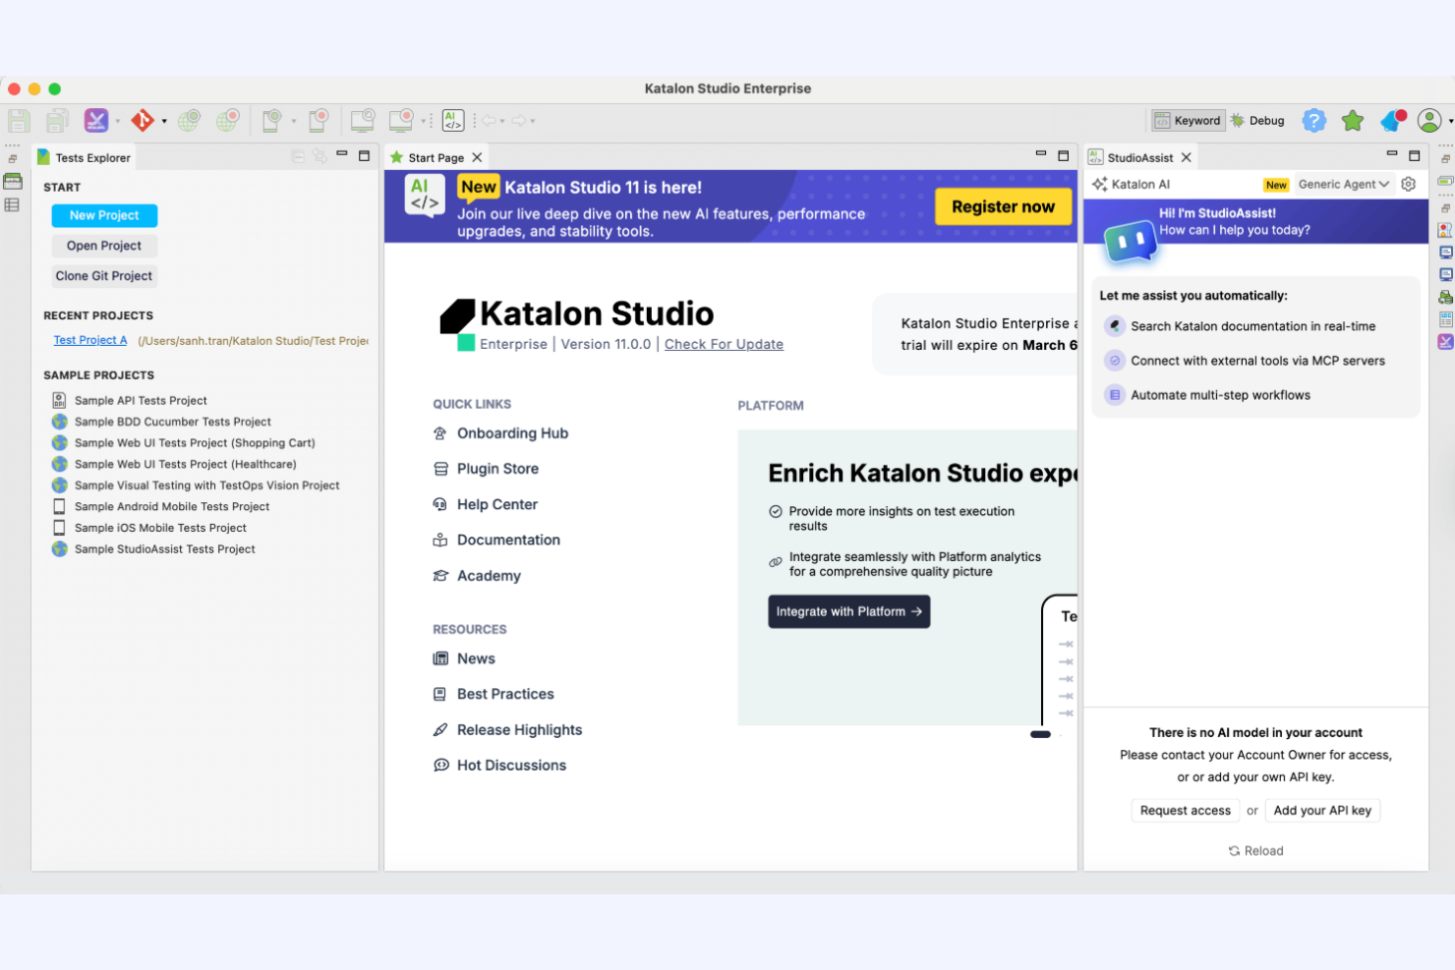Viewport: 1455px width, 970px height.
Task: Click the Register now button
Action: (1003, 206)
